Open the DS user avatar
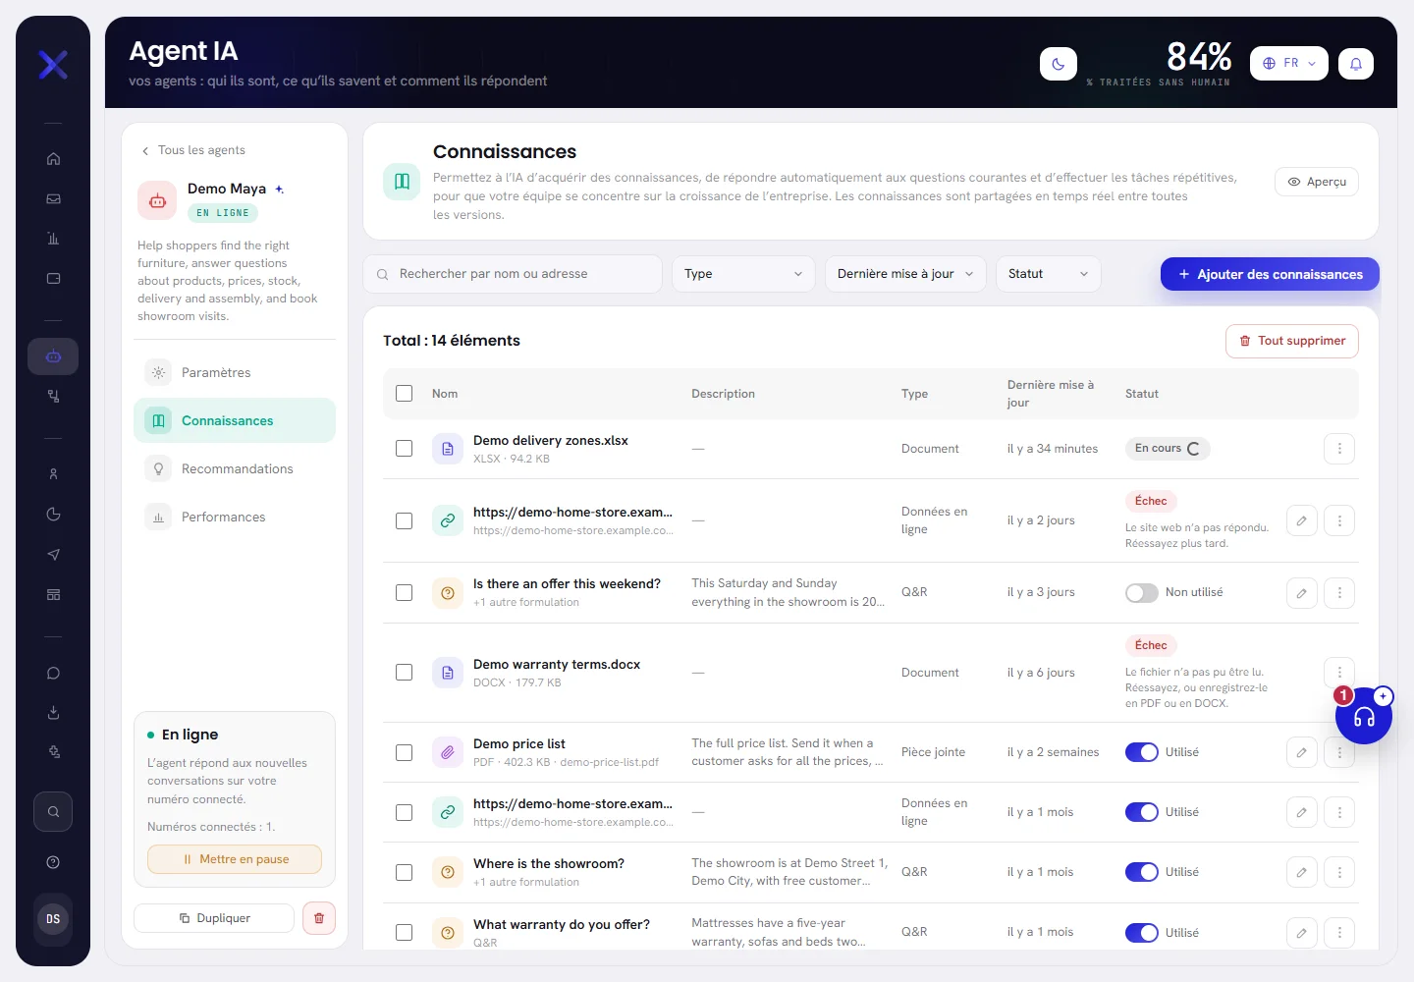 coord(53,919)
